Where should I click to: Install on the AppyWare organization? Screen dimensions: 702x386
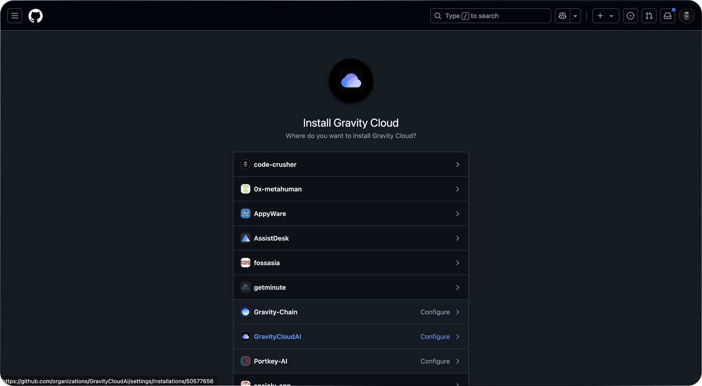(351, 213)
